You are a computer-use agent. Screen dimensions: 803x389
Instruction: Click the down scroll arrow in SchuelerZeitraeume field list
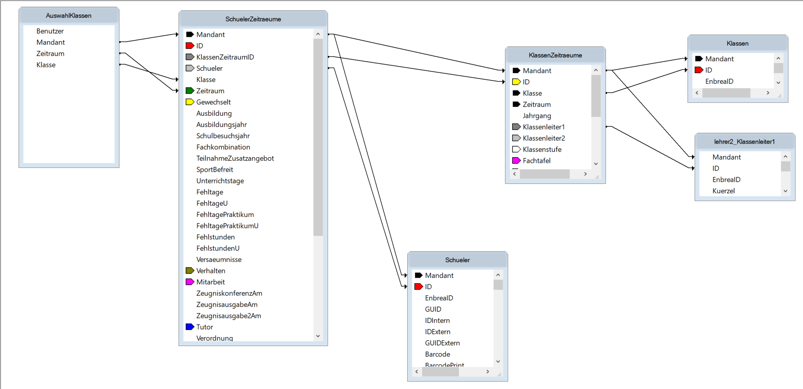click(x=318, y=336)
